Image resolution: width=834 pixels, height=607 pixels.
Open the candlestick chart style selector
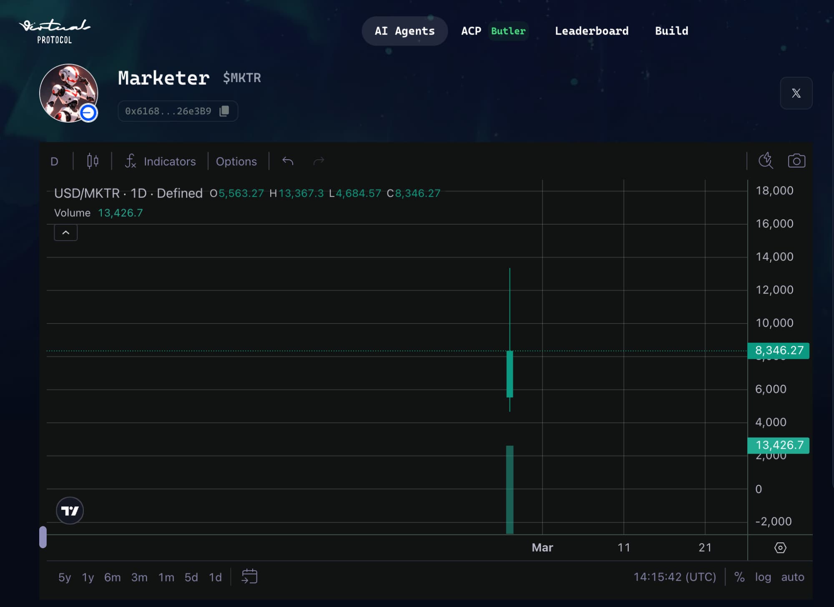tap(93, 161)
